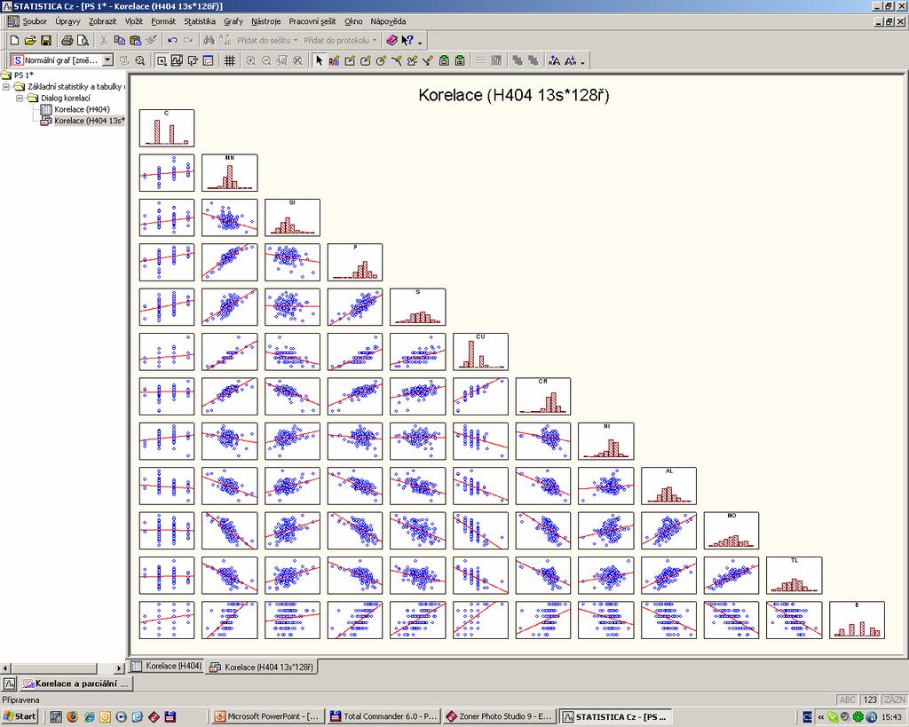The height and width of the screenshot is (727, 909).
Task: Click the MN histogram panel
Action: [230, 173]
